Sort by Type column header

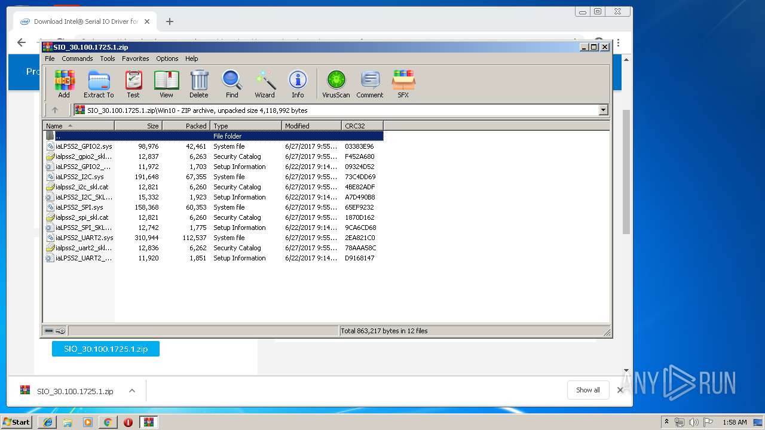tap(246, 125)
